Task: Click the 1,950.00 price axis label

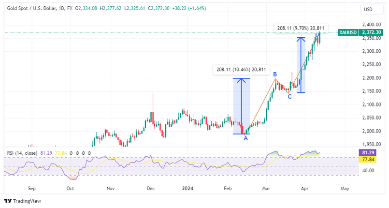Action: (372, 144)
